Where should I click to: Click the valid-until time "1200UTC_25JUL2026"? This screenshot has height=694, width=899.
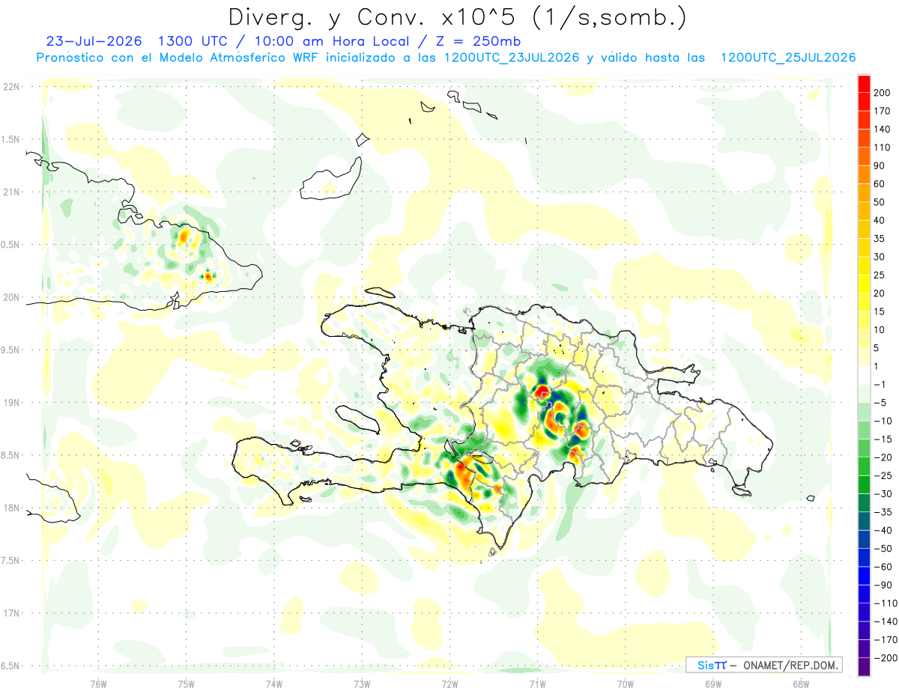[x=787, y=58]
